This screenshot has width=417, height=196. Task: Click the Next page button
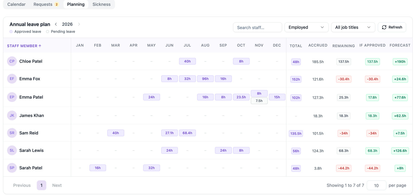tap(57, 185)
